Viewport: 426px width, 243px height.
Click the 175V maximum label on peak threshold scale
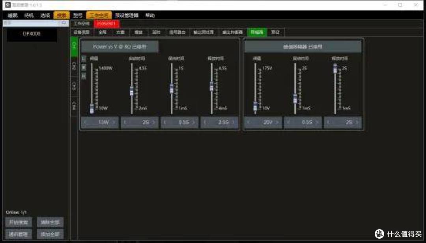(x=267, y=68)
